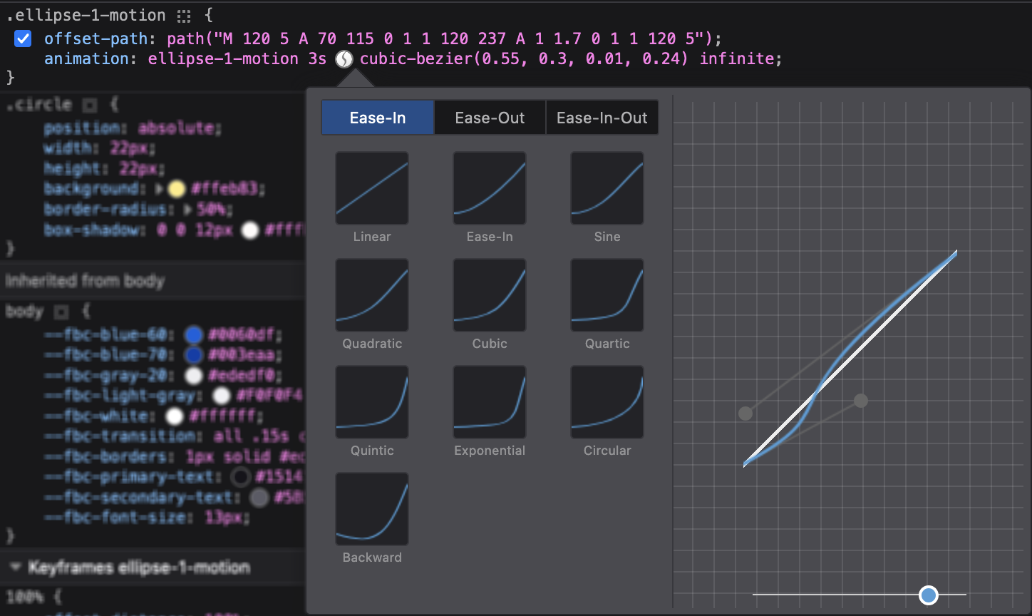This screenshot has height=616, width=1032.
Task: Click the animation property name
Action: pyautogui.click(x=86, y=58)
